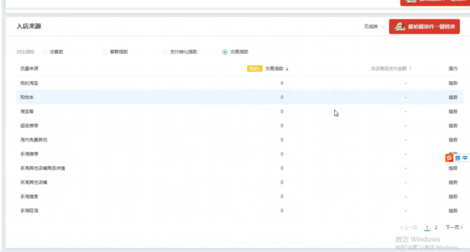The height and width of the screenshot is (252, 470).
Task: Click the Sogou input method logo icon
Action: (449, 158)
